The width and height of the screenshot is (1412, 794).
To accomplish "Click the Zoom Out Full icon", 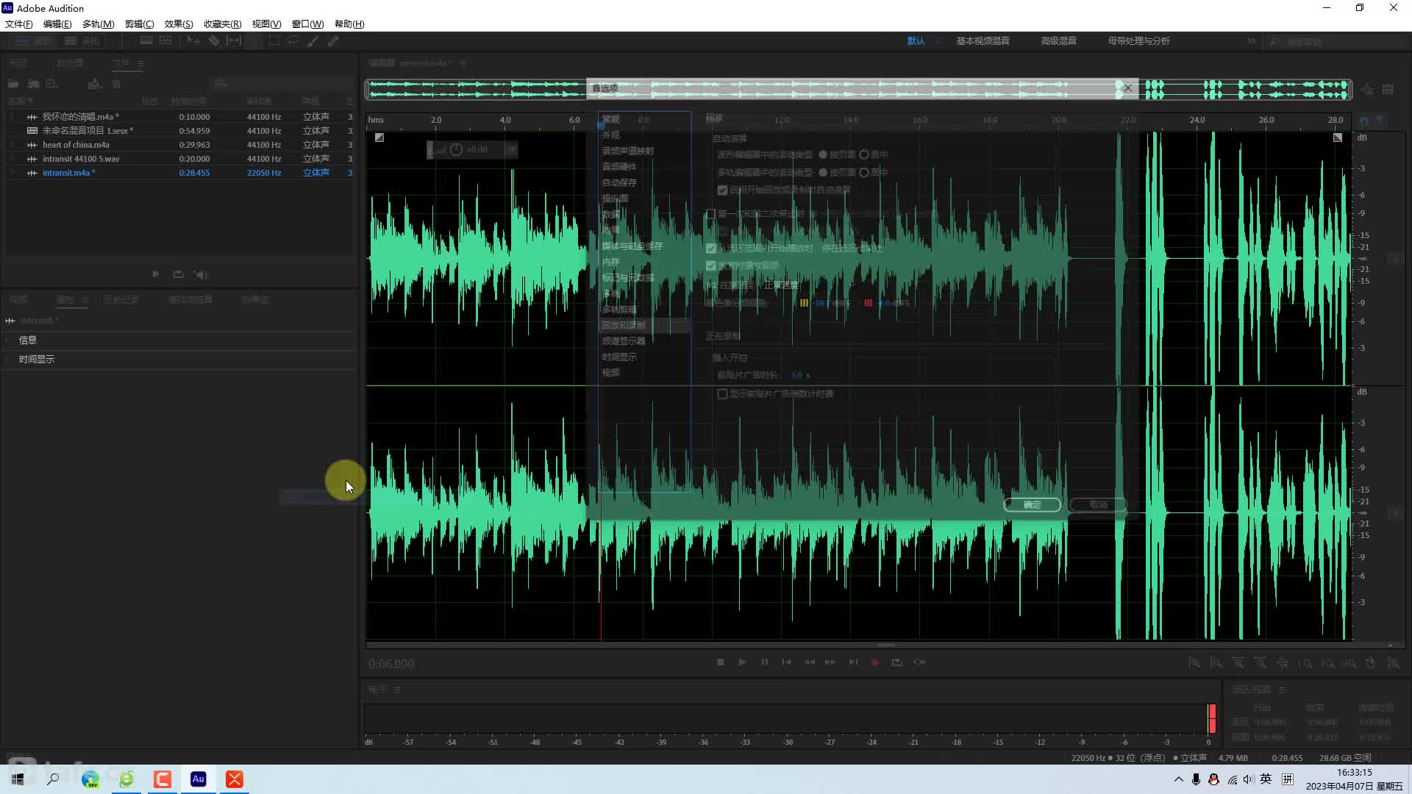I will [x=1283, y=663].
